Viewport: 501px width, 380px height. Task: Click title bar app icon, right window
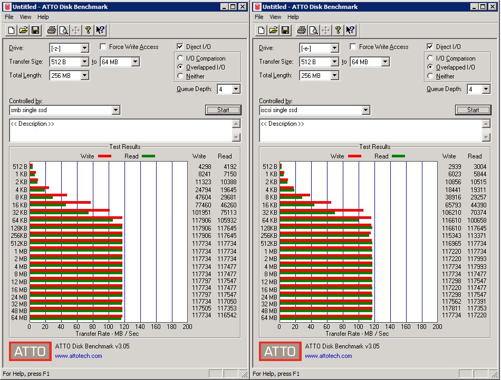(257, 7)
